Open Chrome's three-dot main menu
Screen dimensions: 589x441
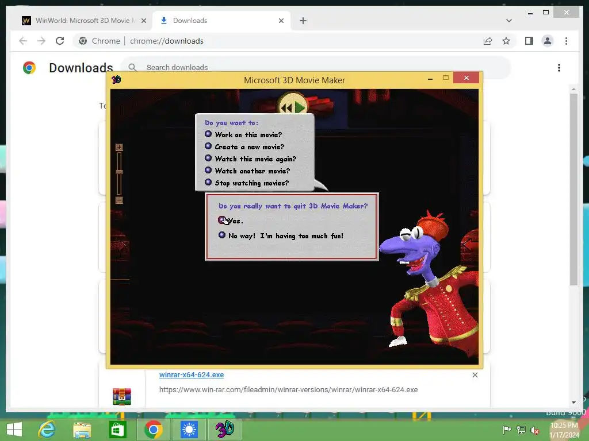pos(566,41)
